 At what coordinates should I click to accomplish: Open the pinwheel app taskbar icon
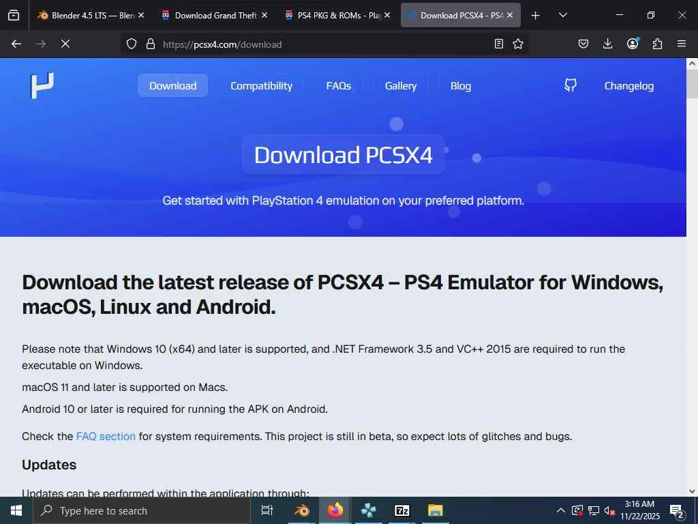pyautogui.click(x=369, y=510)
